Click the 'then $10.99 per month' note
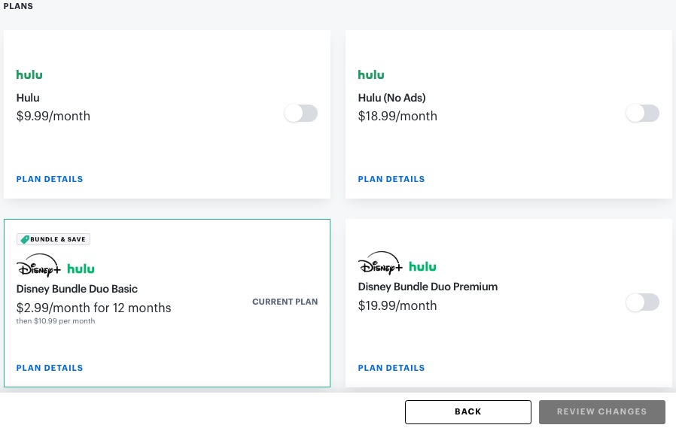This screenshot has height=428, width=676. click(56, 321)
